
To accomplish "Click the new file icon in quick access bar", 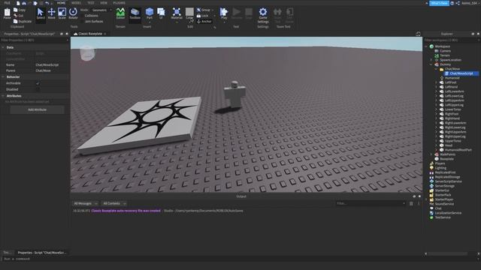I will [x=18, y=3].
